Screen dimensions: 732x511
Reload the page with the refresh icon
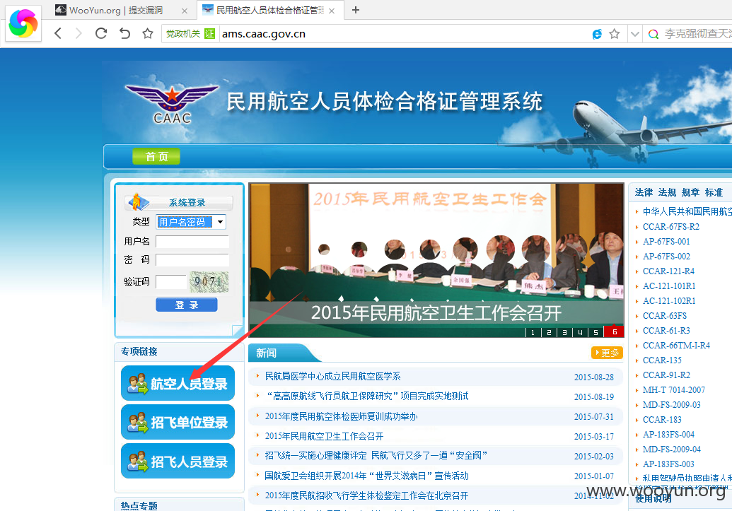pos(101,33)
